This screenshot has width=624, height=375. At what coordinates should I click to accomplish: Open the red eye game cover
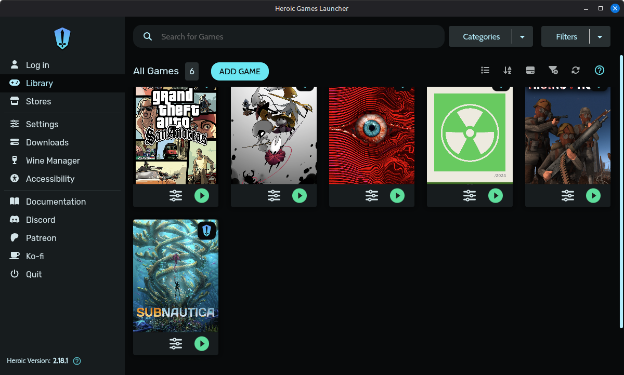(x=372, y=135)
